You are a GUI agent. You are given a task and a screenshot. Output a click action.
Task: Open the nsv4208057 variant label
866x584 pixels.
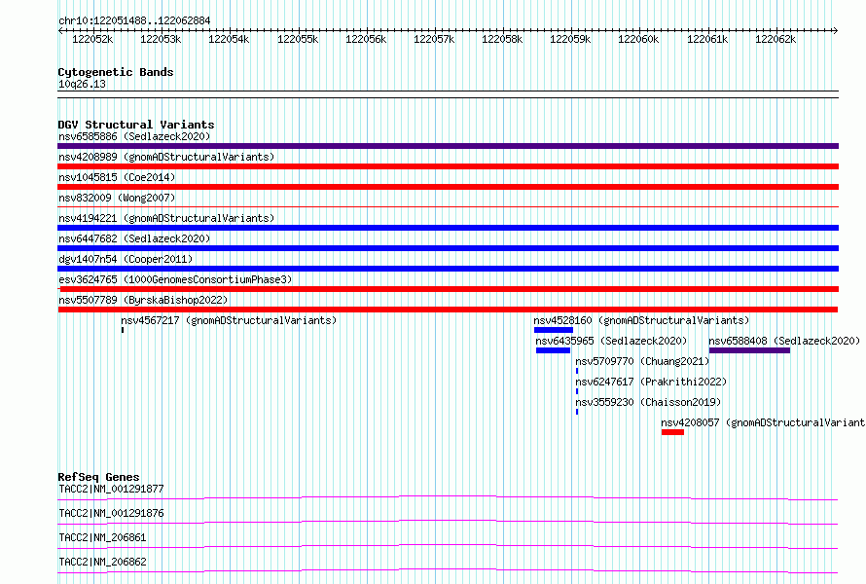coord(763,422)
